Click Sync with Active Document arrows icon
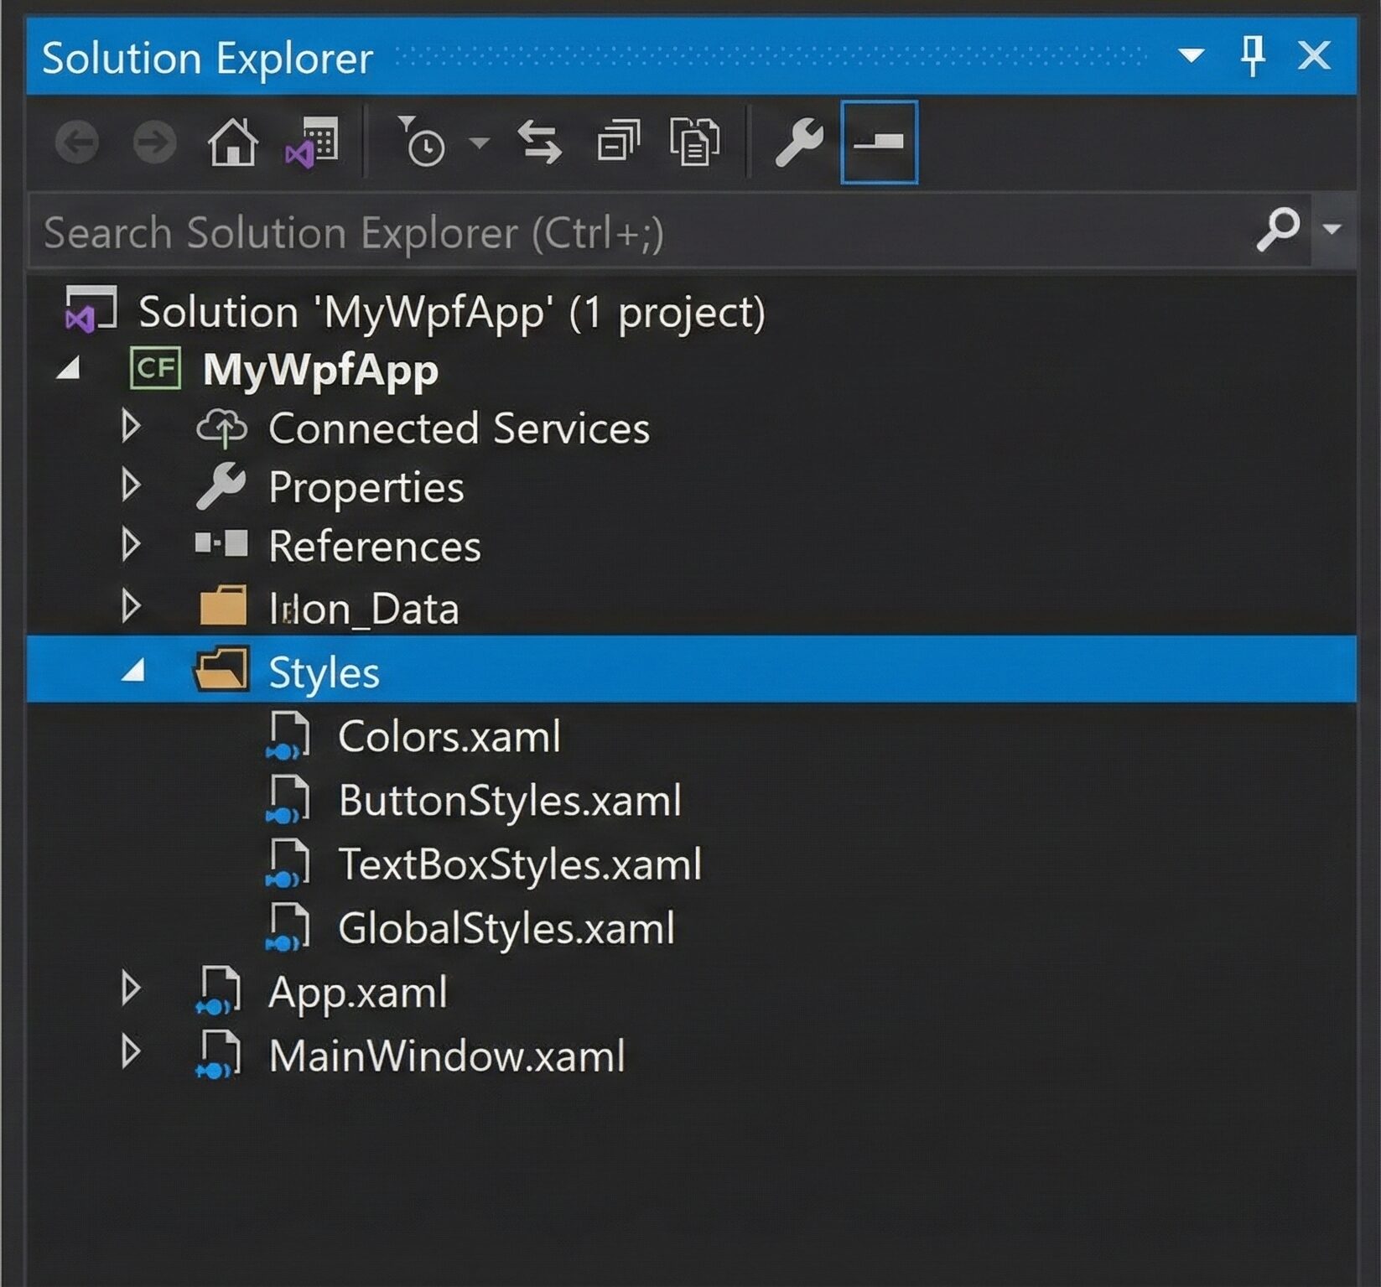The width and height of the screenshot is (1381, 1287). pyautogui.click(x=541, y=143)
